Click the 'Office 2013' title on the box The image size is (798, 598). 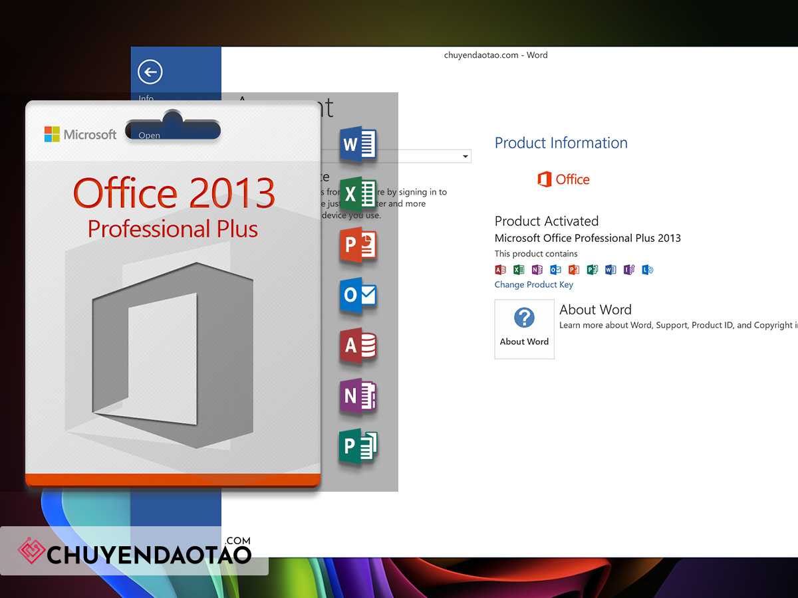pos(174,193)
